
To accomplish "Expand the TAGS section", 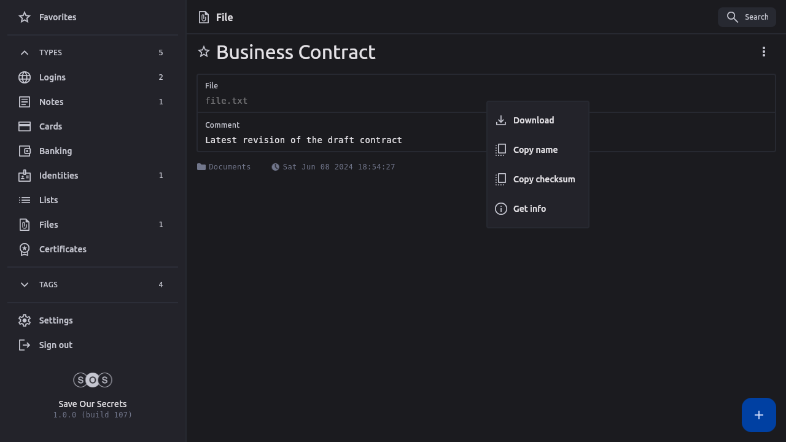I will point(25,285).
